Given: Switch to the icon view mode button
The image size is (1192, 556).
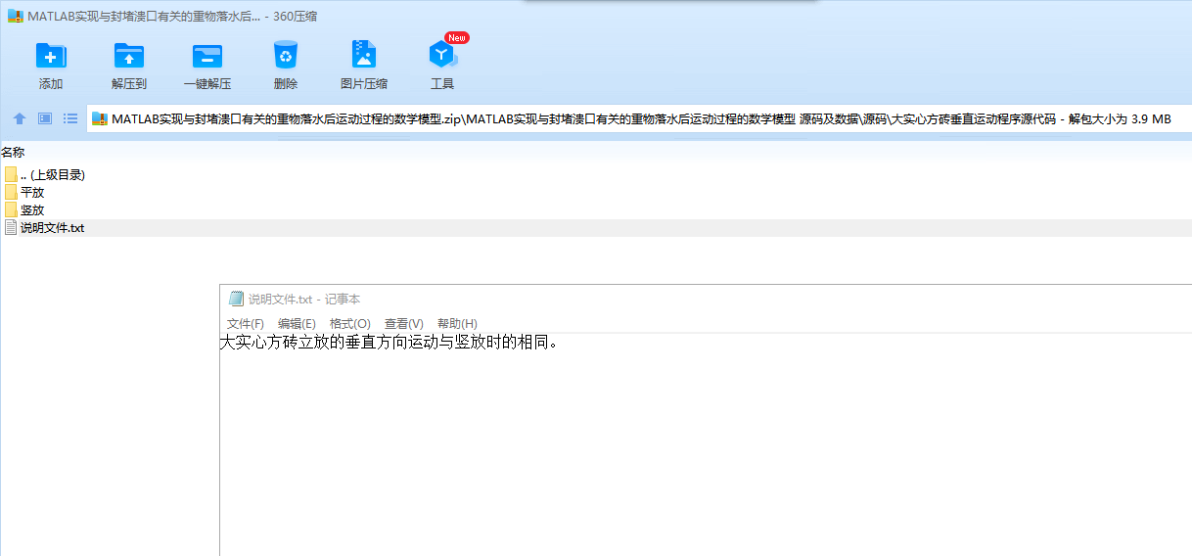Looking at the screenshot, I should coord(45,118).
